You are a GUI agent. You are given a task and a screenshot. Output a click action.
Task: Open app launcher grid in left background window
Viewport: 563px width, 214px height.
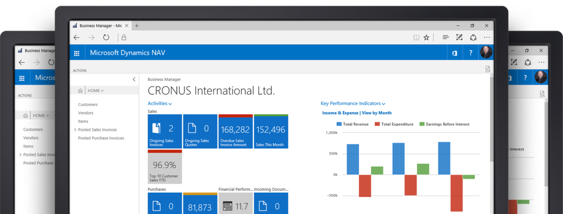pos(22,78)
